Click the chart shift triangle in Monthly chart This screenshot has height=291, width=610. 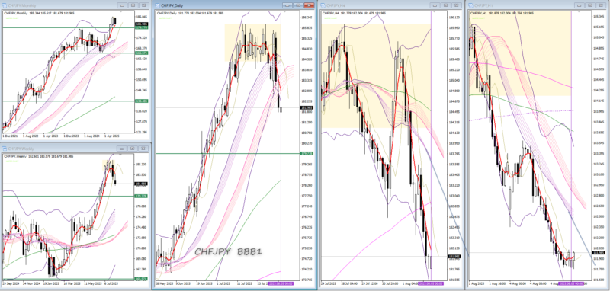tap(121, 11)
